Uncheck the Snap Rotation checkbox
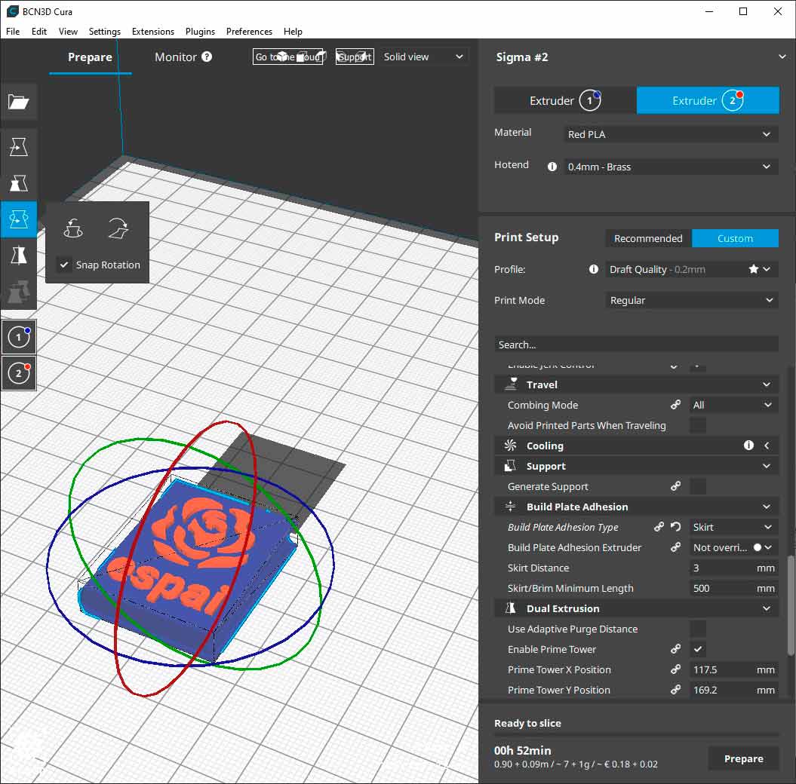 pos(65,265)
